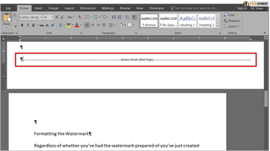Click the Grow Font icon
This screenshot has height=151, width=270.
[x=57, y=17]
